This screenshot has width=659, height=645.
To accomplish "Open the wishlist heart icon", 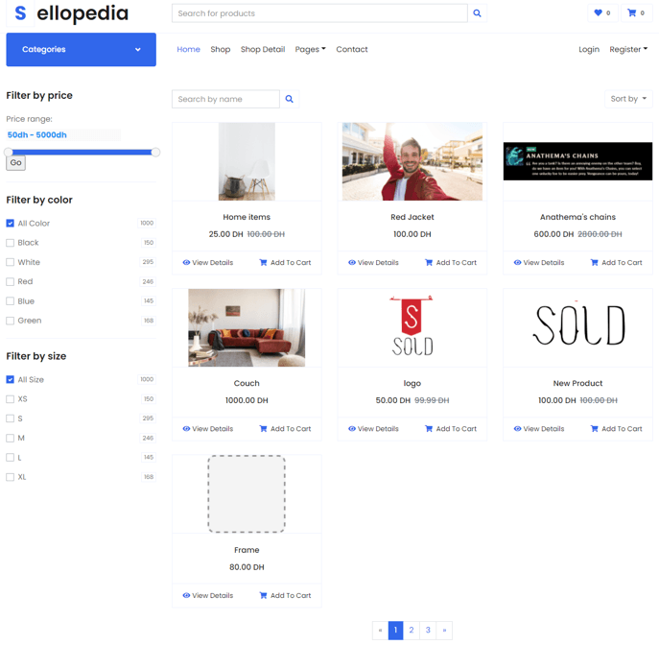I will 598,13.
